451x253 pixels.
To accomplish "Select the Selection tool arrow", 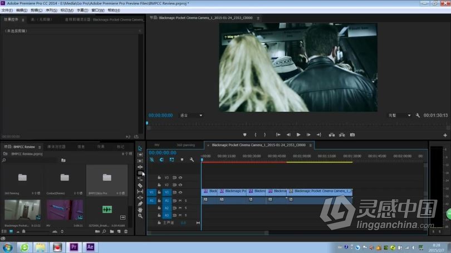I will [x=140, y=148].
